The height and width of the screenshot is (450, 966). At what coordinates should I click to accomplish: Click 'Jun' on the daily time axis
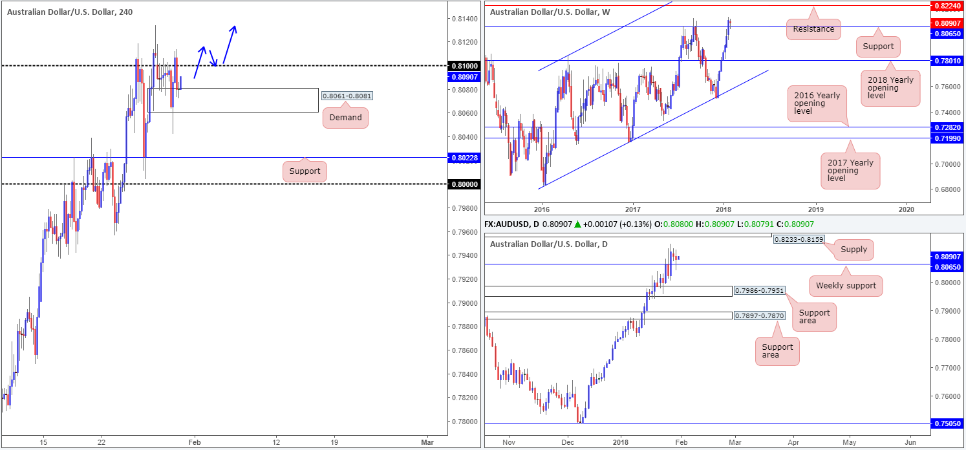[910, 442]
